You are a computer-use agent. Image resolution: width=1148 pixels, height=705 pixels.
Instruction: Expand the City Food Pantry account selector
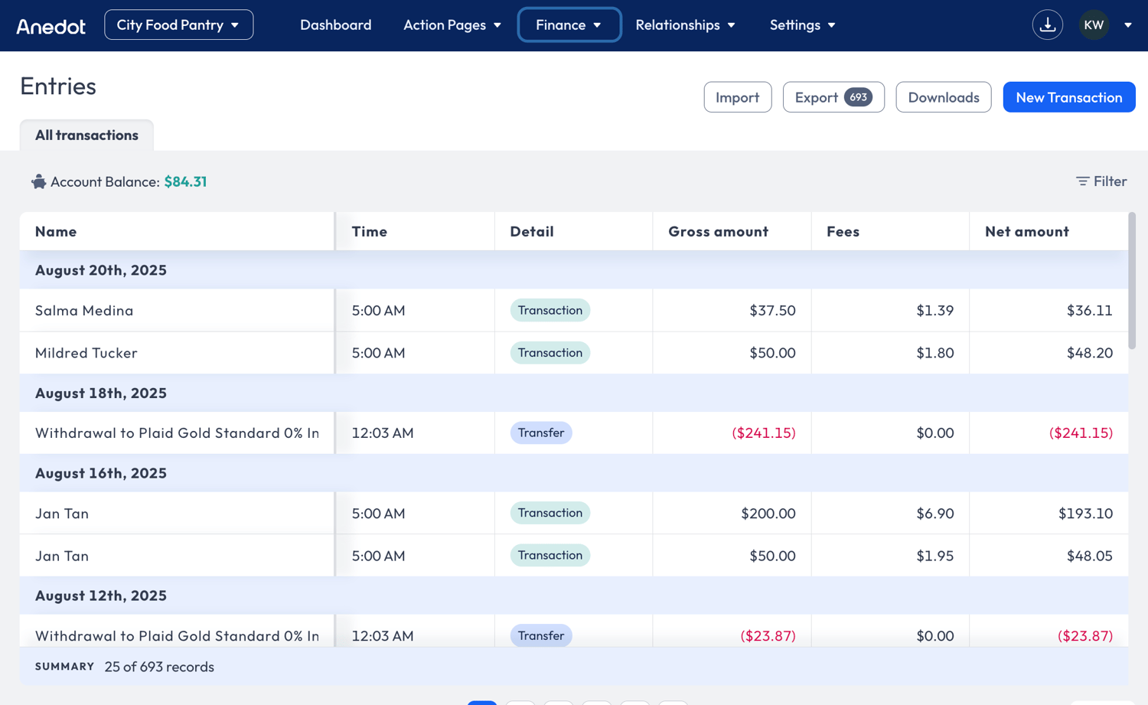(178, 24)
